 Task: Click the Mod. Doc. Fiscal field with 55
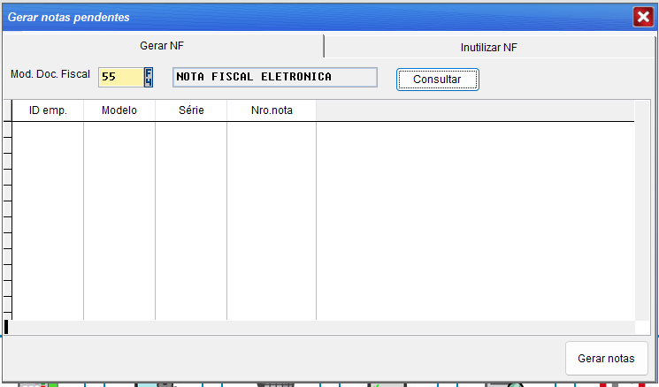click(121, 77)
